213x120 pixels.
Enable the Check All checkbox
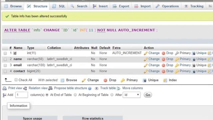point(16,80)
